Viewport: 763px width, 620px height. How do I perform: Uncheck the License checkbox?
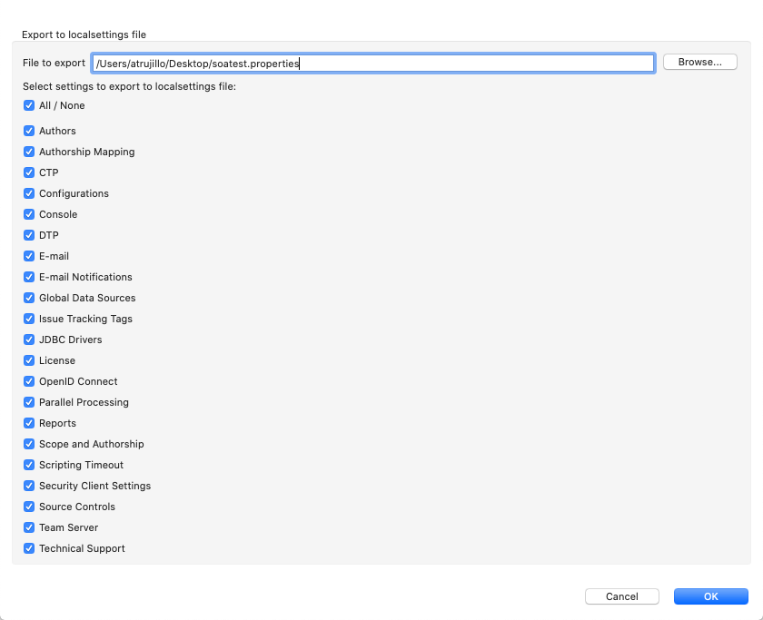tap(29, 360)
